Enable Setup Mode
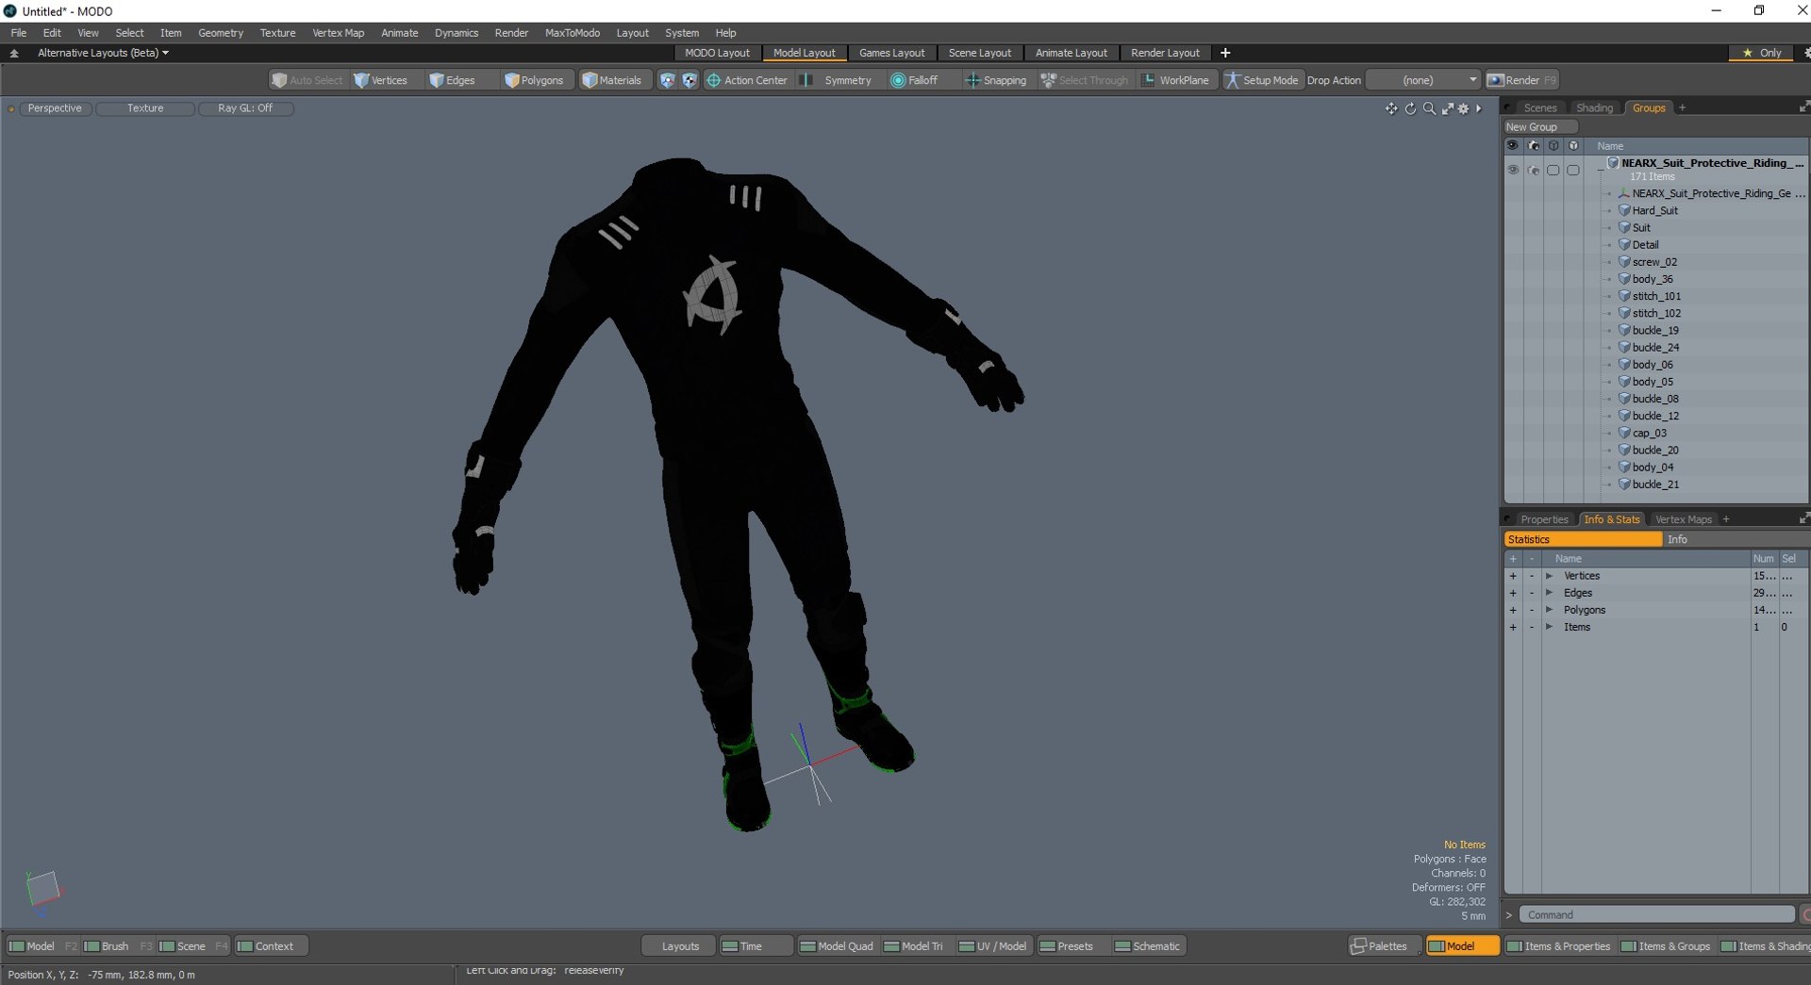This screenshot has height=985, width=1811. click(1262, 80)
